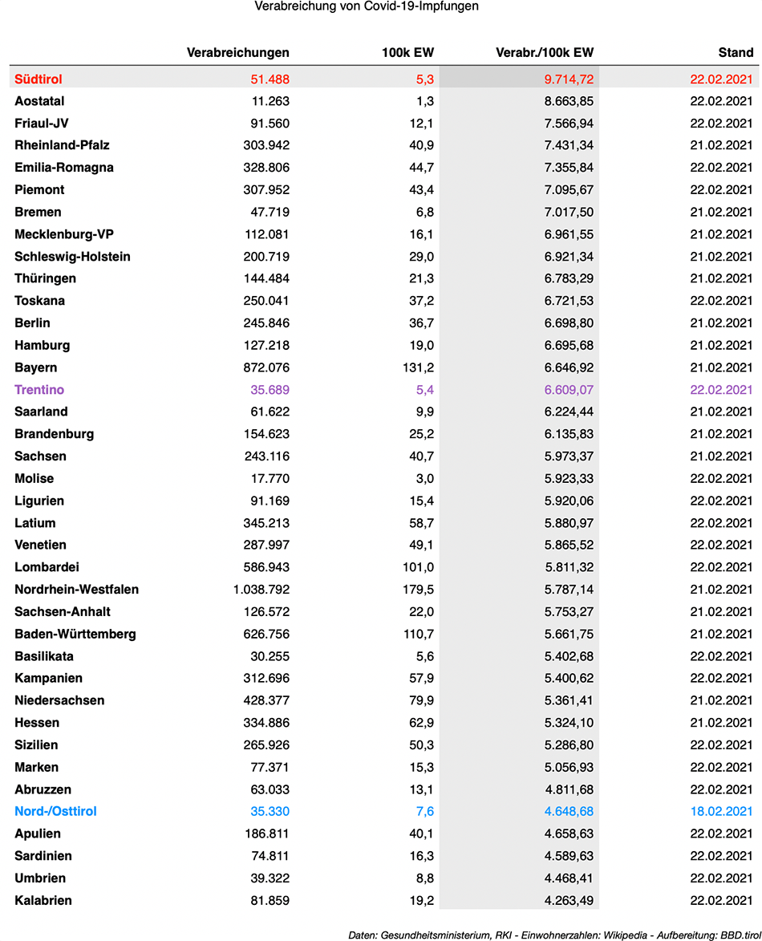Click the data source footer text
The width and height of the screenshot is (762, 941).
[554, 935]
